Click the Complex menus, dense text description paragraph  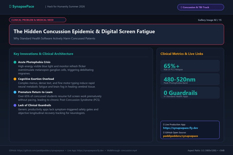tap(57, 85)
